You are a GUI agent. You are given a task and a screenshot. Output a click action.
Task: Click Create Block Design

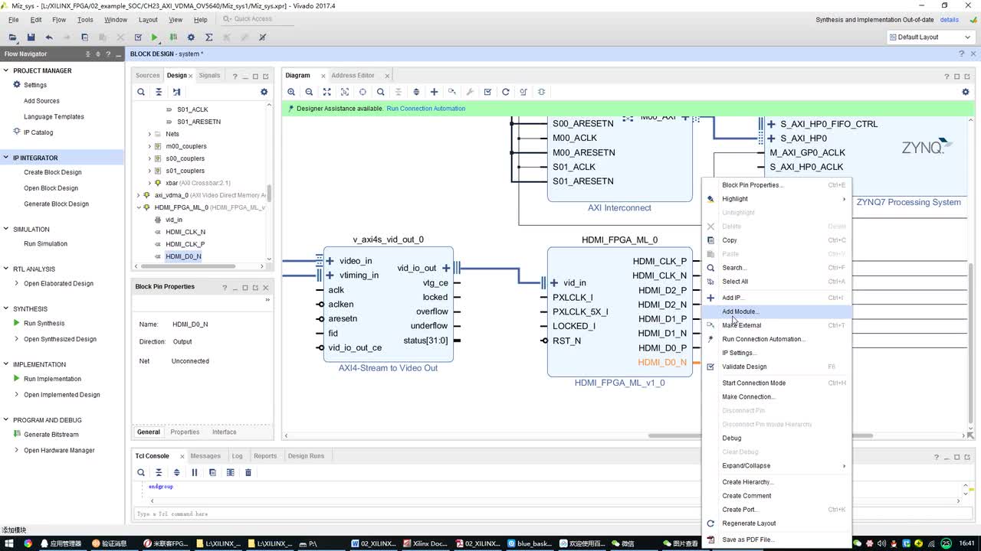click(52, 172)
